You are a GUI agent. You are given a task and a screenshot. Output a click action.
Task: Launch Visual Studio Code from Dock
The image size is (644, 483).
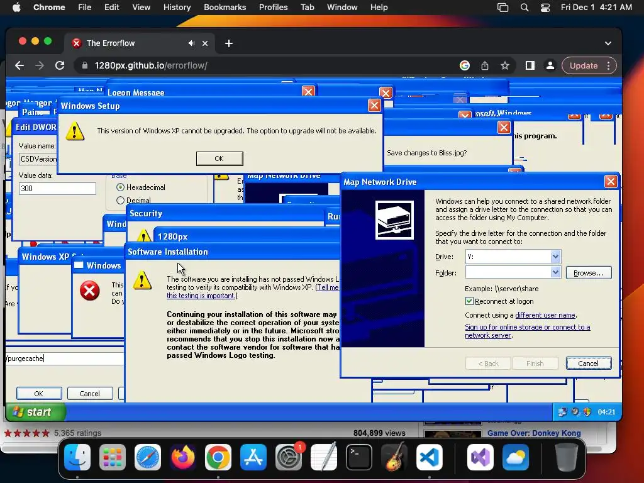click(x=429, y=457)
